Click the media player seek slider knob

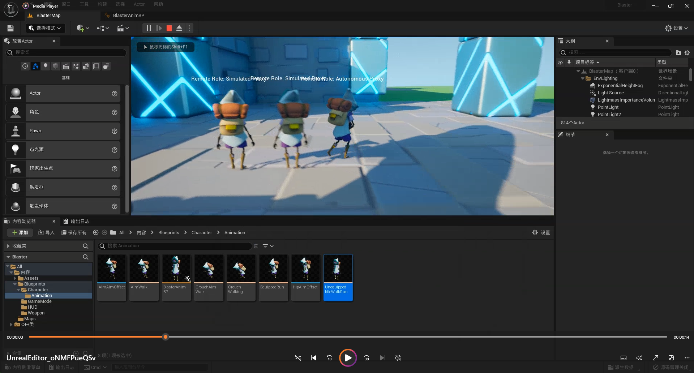(166, 337)
